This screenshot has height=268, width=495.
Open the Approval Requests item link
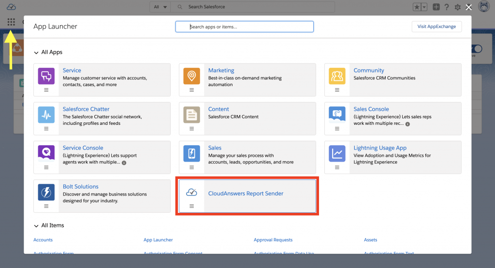coord(273,240)
